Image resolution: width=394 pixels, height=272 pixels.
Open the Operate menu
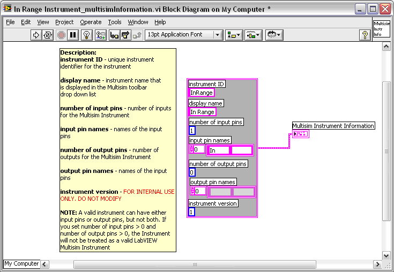[91, 22]
